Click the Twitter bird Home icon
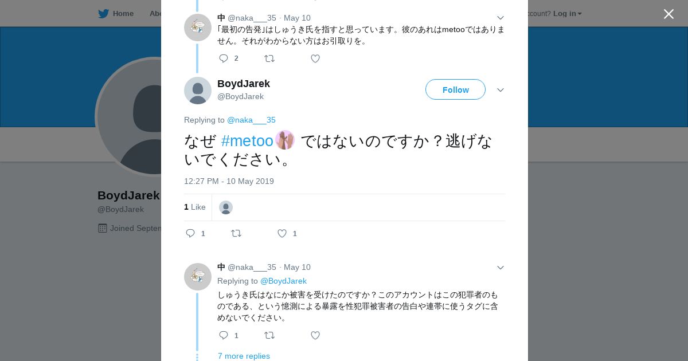Viewport: 688px width, 361px height. [104, 13]
